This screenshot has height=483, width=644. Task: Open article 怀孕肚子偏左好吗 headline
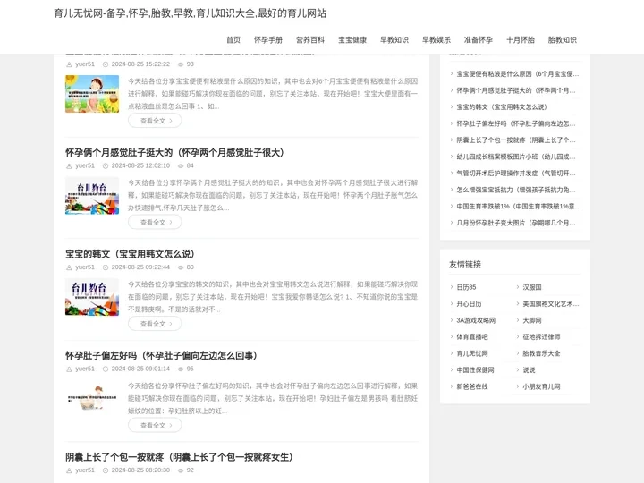click(161, 355)
